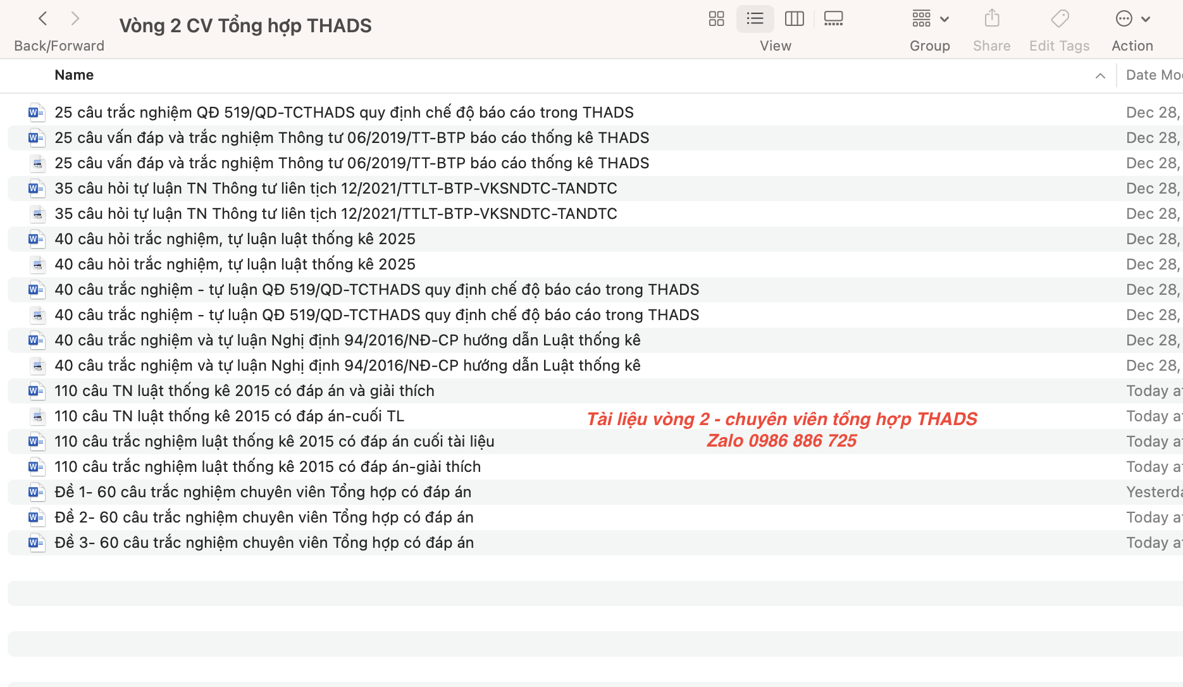
Task: Click the Forward navigation arrow
Action: click(75, 19)
